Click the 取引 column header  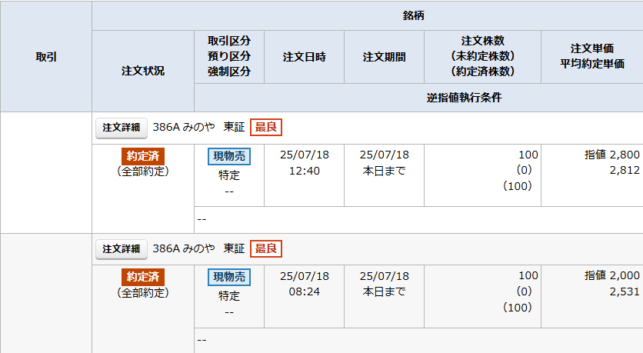[x=46, y=57]
